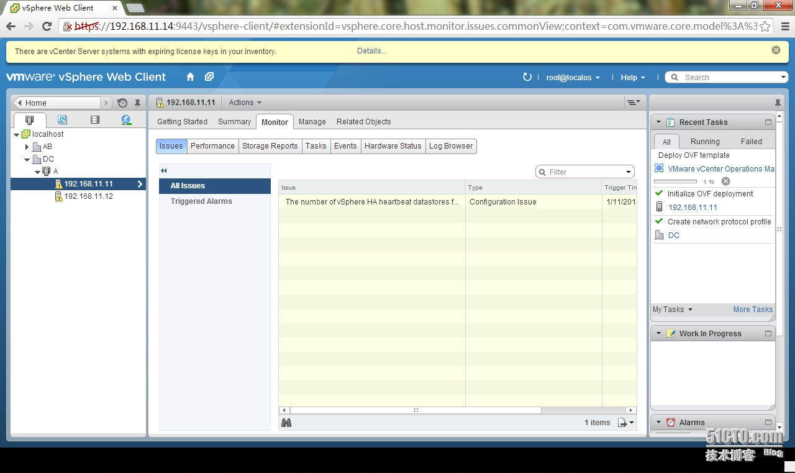
Task: Switch to Hosts and Clusters inventory tab
Action: [x=29, y=120]
